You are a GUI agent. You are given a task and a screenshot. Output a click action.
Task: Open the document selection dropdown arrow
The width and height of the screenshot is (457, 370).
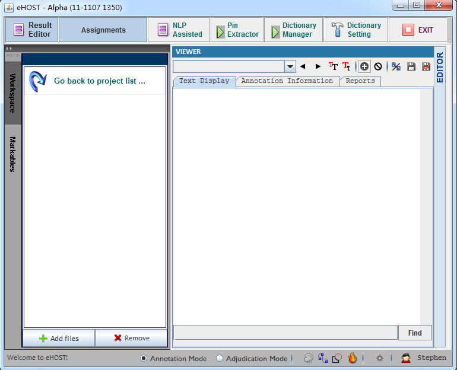[x=290, y=66]
